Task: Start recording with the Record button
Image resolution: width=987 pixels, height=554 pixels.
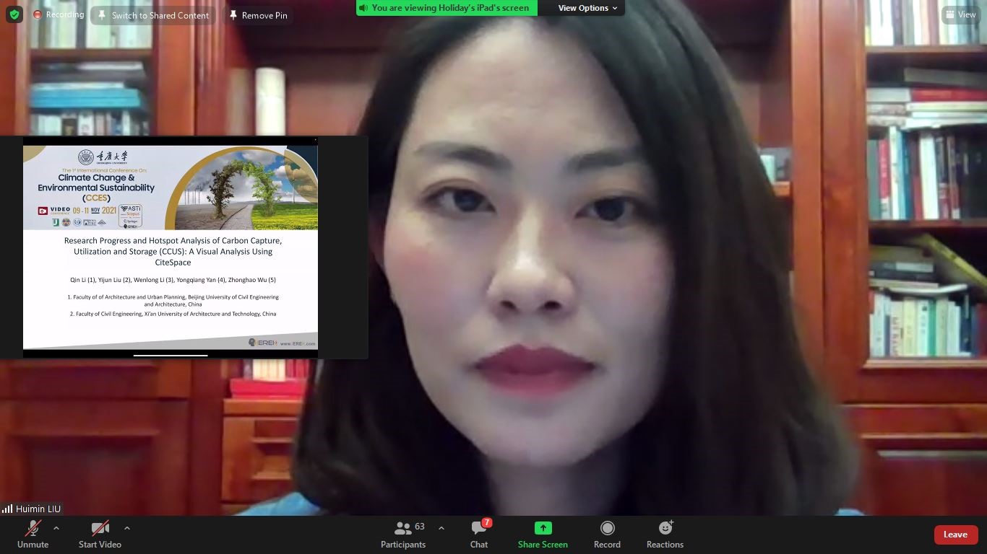Action: 607,535
